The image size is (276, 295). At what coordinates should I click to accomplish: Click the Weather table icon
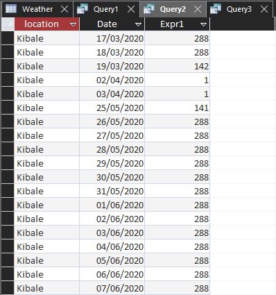click(11, 9)
